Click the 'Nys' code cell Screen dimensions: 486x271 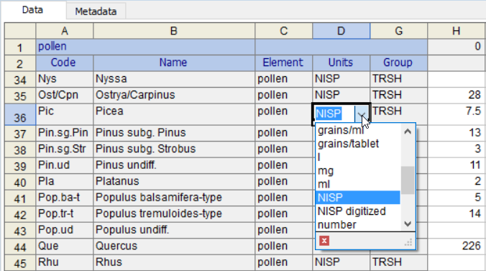(x=65, y=79)
